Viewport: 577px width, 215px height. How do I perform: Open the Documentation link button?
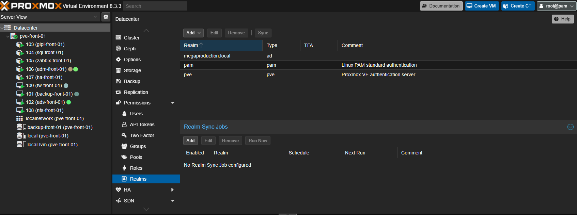(441, 6)
